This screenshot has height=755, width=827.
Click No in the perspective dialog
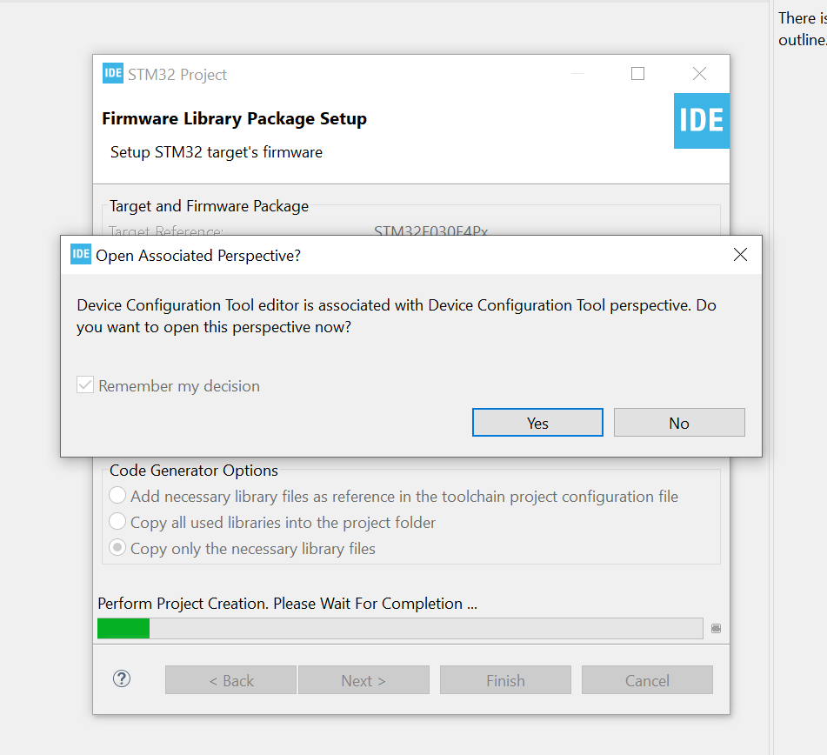pyautogui.click(x=679, y=423)
